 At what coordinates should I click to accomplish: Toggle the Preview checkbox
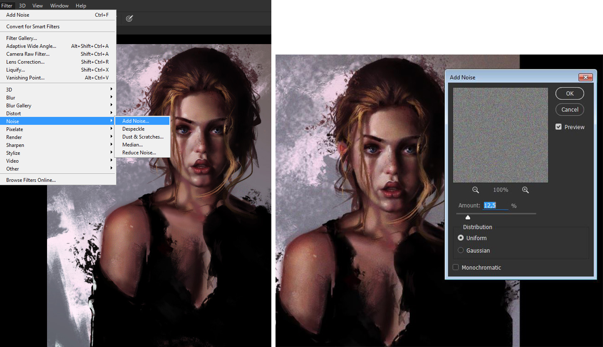tap(558, 127)
